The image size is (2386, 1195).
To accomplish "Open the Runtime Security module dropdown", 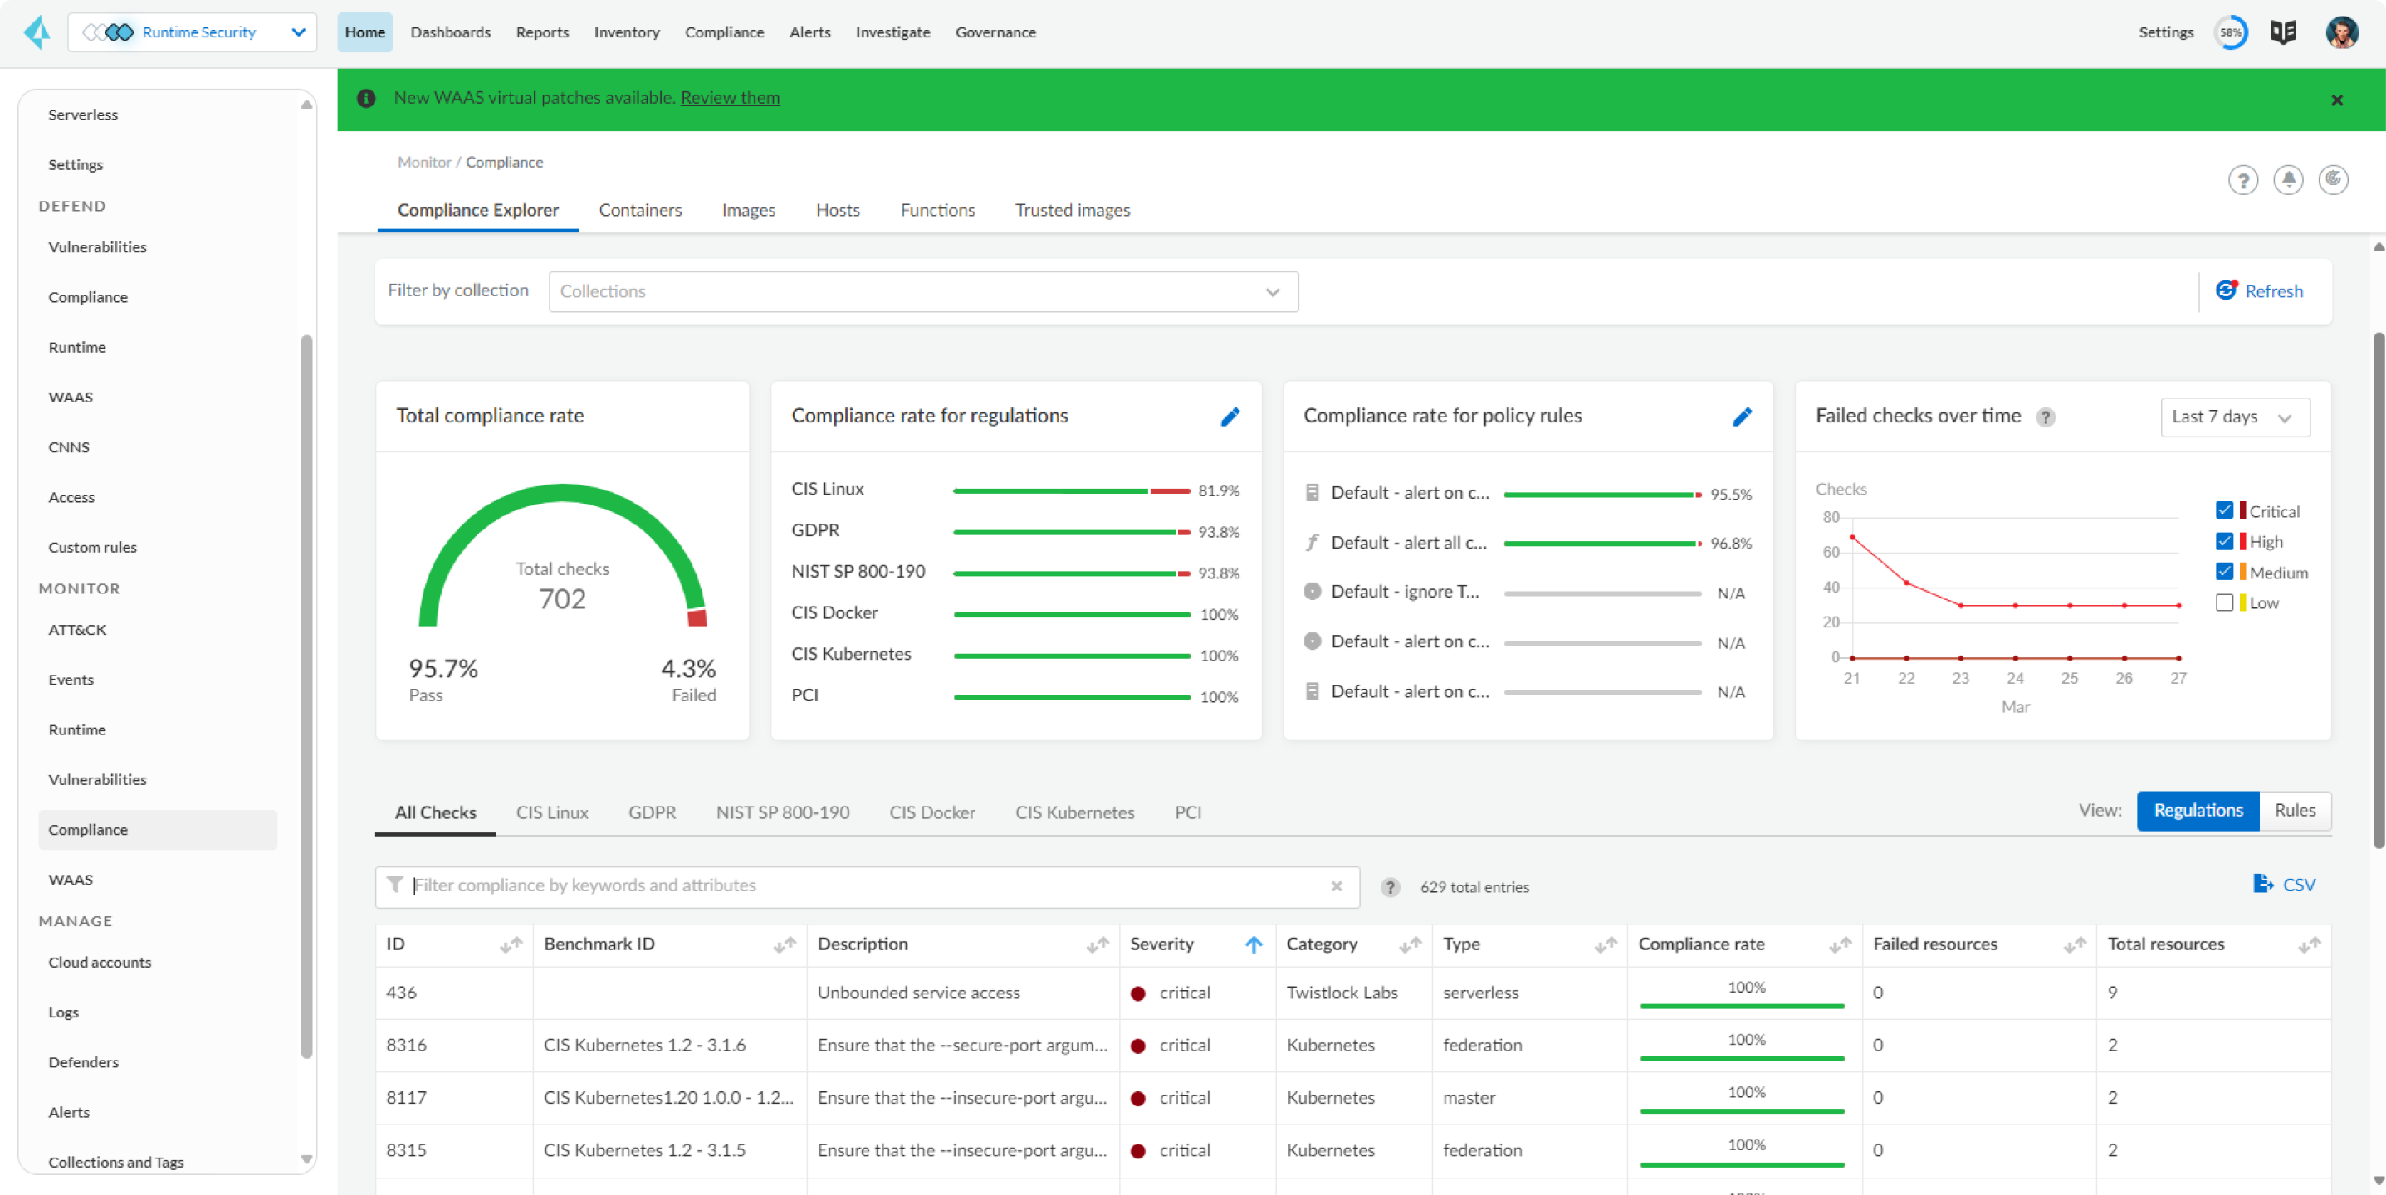I will [193, 32].
